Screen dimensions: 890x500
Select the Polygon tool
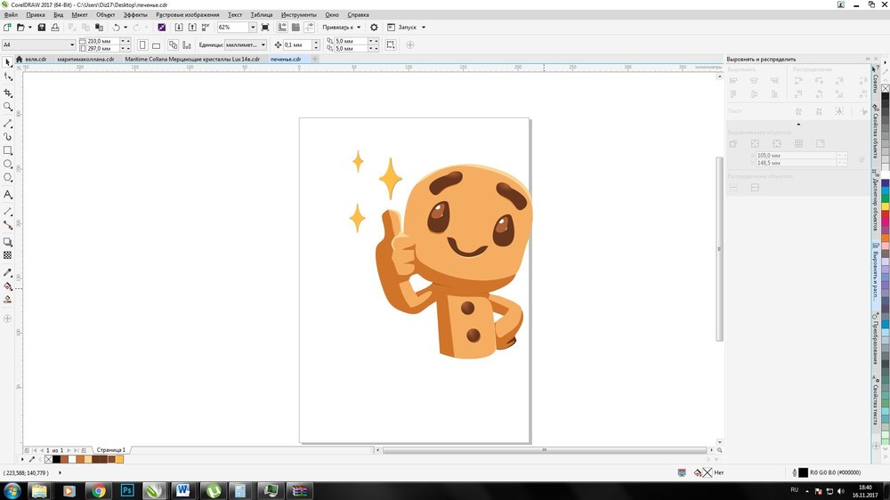coord(7,178)
